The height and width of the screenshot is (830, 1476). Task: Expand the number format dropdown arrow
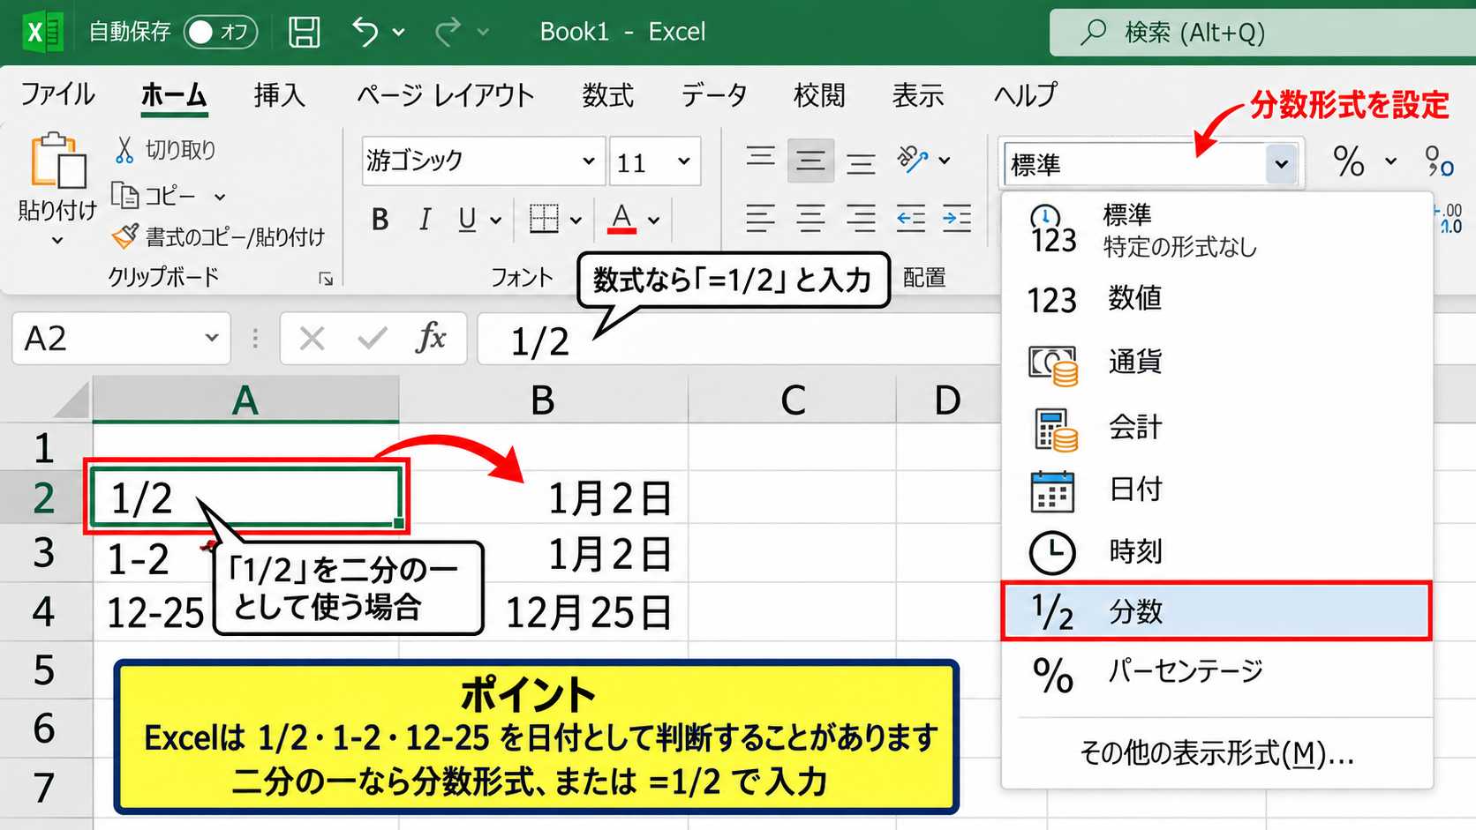click(x=1281, y=164)
